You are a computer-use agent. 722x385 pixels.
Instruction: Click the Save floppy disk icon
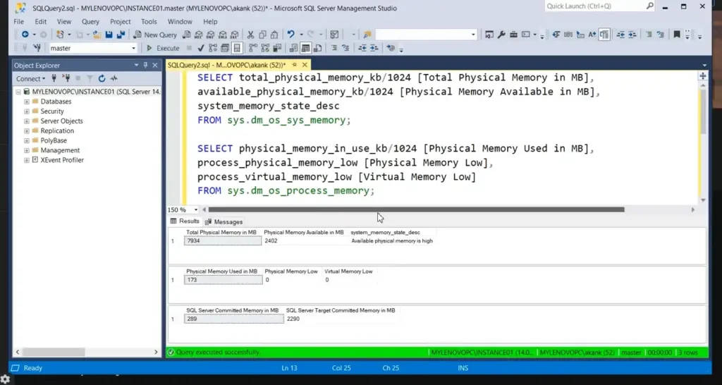pyautogui.click(x=109, y=35)
